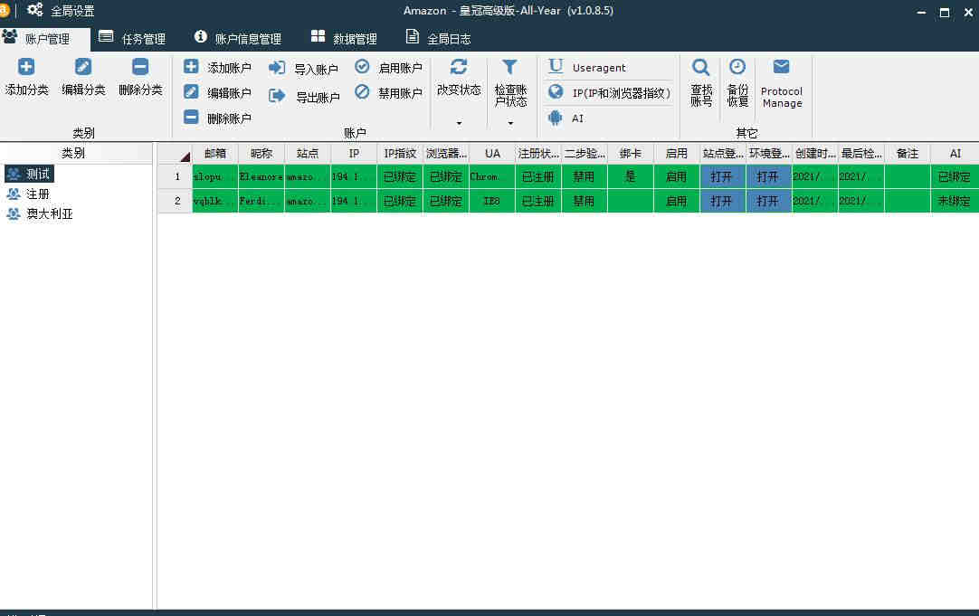The image size is (979, 616).
Task: Click the 添加账户 button label
Action: click(x=229, y=68)
